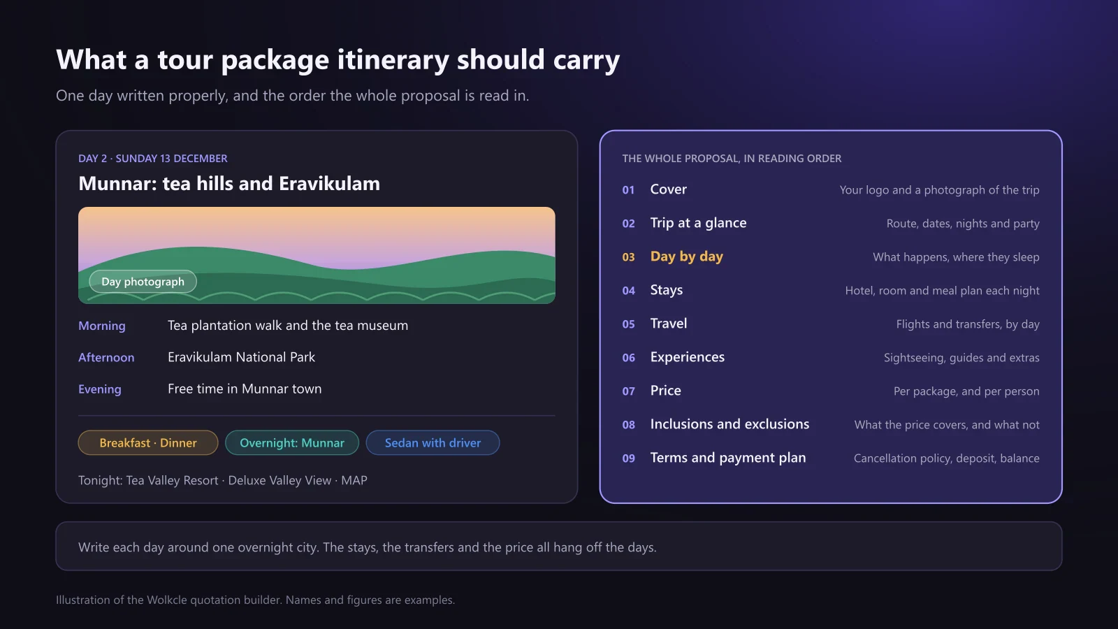The width and height of the screenshot is (1118, 629).
Task: Click 'Tea plantation walk and the tea museum'
Action: 288,326
